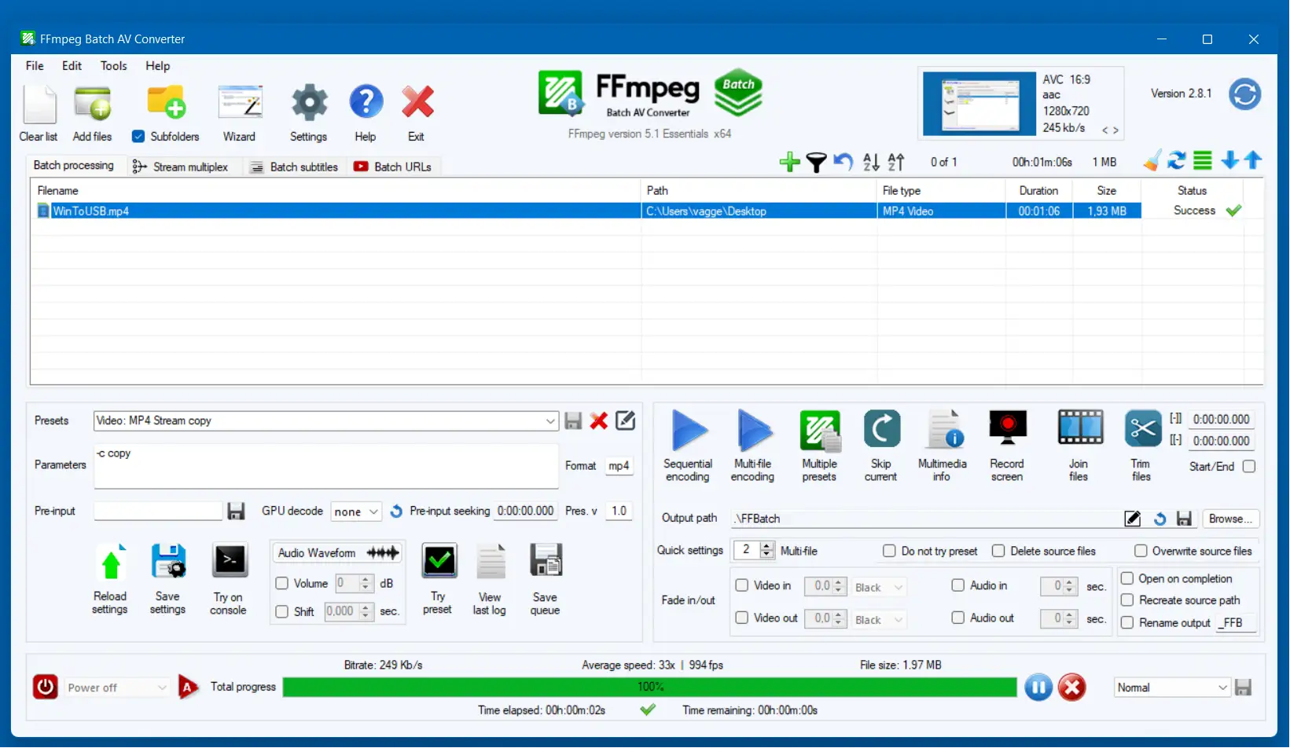Click the Add files icon

pos(93,103)
